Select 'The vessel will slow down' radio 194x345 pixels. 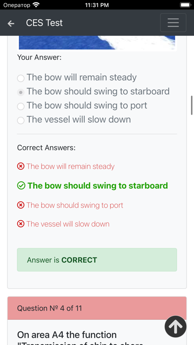click(21, 120)
